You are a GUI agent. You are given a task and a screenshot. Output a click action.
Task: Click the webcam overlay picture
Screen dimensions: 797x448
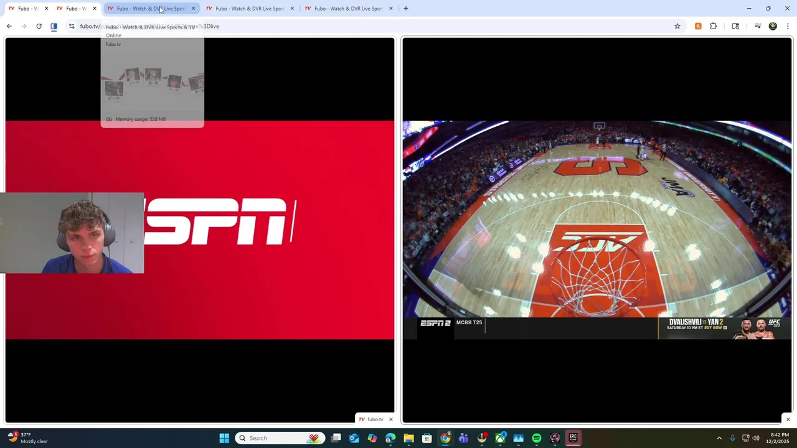tap(72, 233)
